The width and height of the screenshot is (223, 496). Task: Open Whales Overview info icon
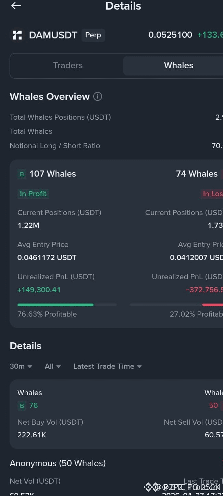point(98,96)
